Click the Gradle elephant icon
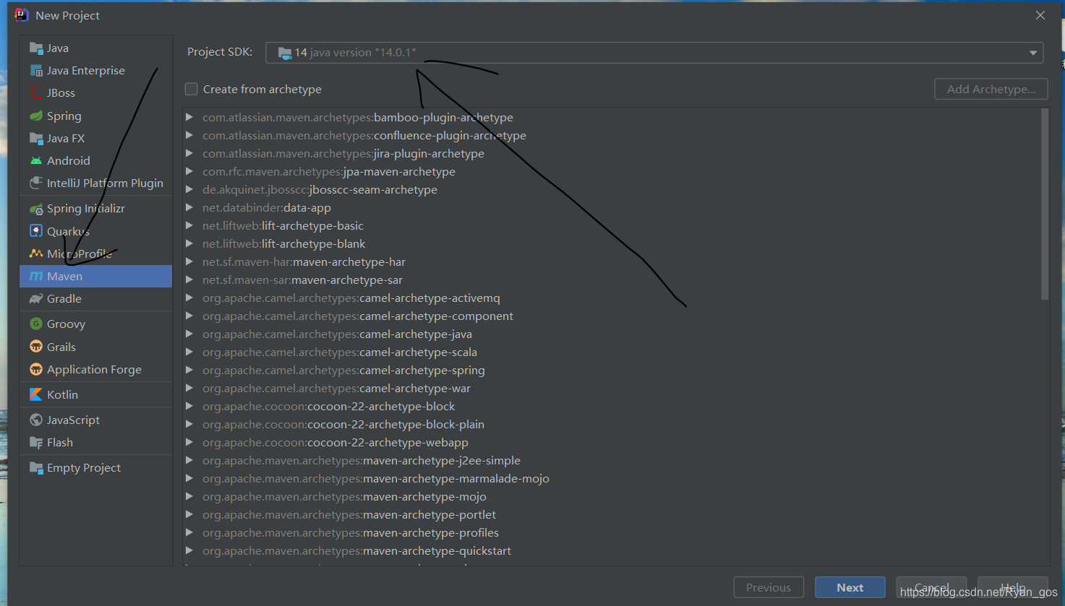The width and height of the screenshot is (1065, 606). pos(36,299)
